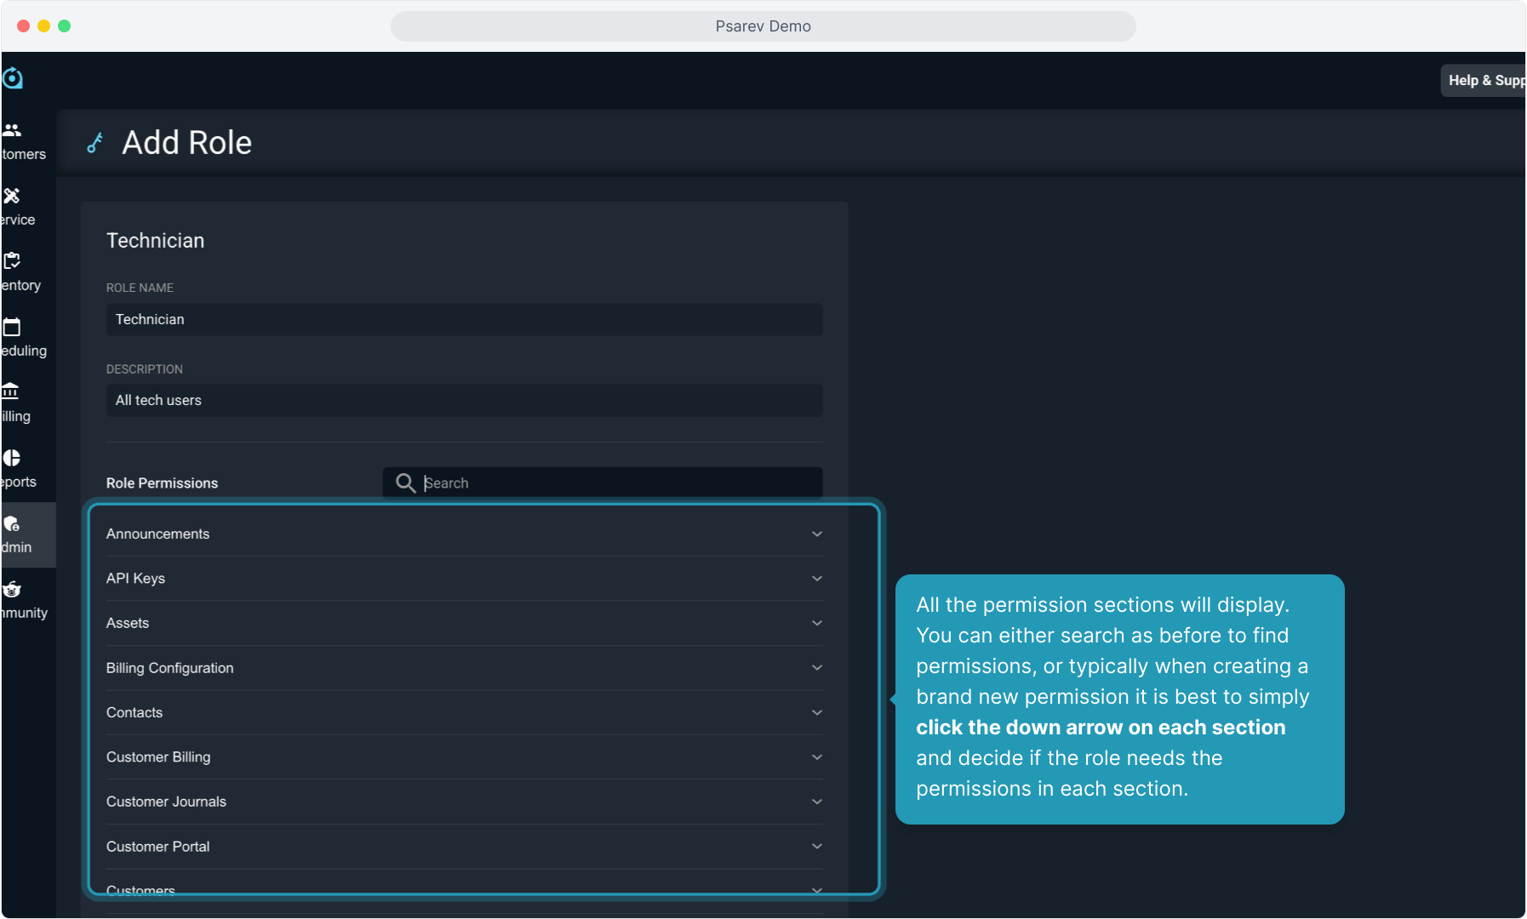Image resolution: width=1527 pixels, height=919 pixels.
Task: Click the app logo icon
Action: (x=12, y=78)
